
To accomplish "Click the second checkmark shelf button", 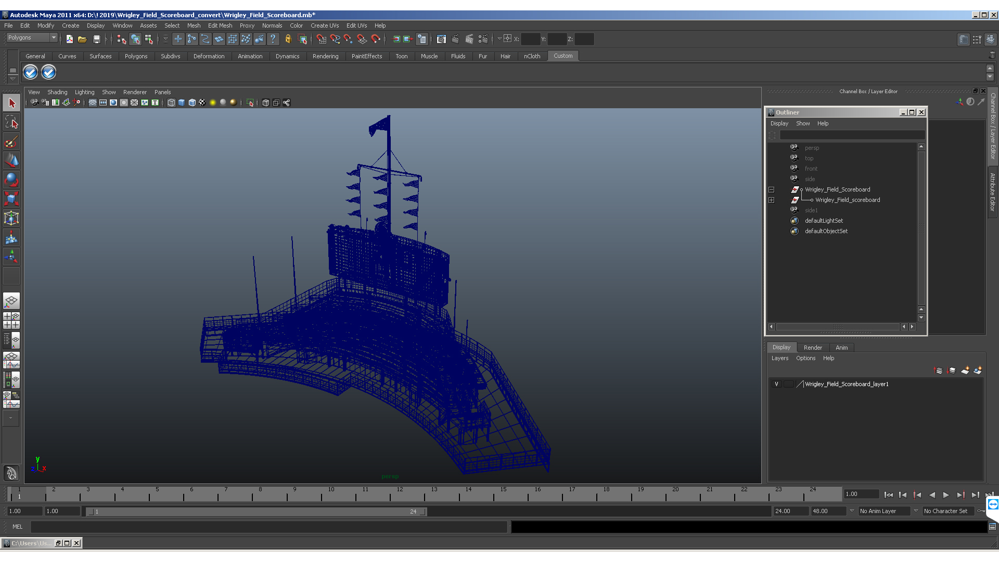I will [48, 72].
